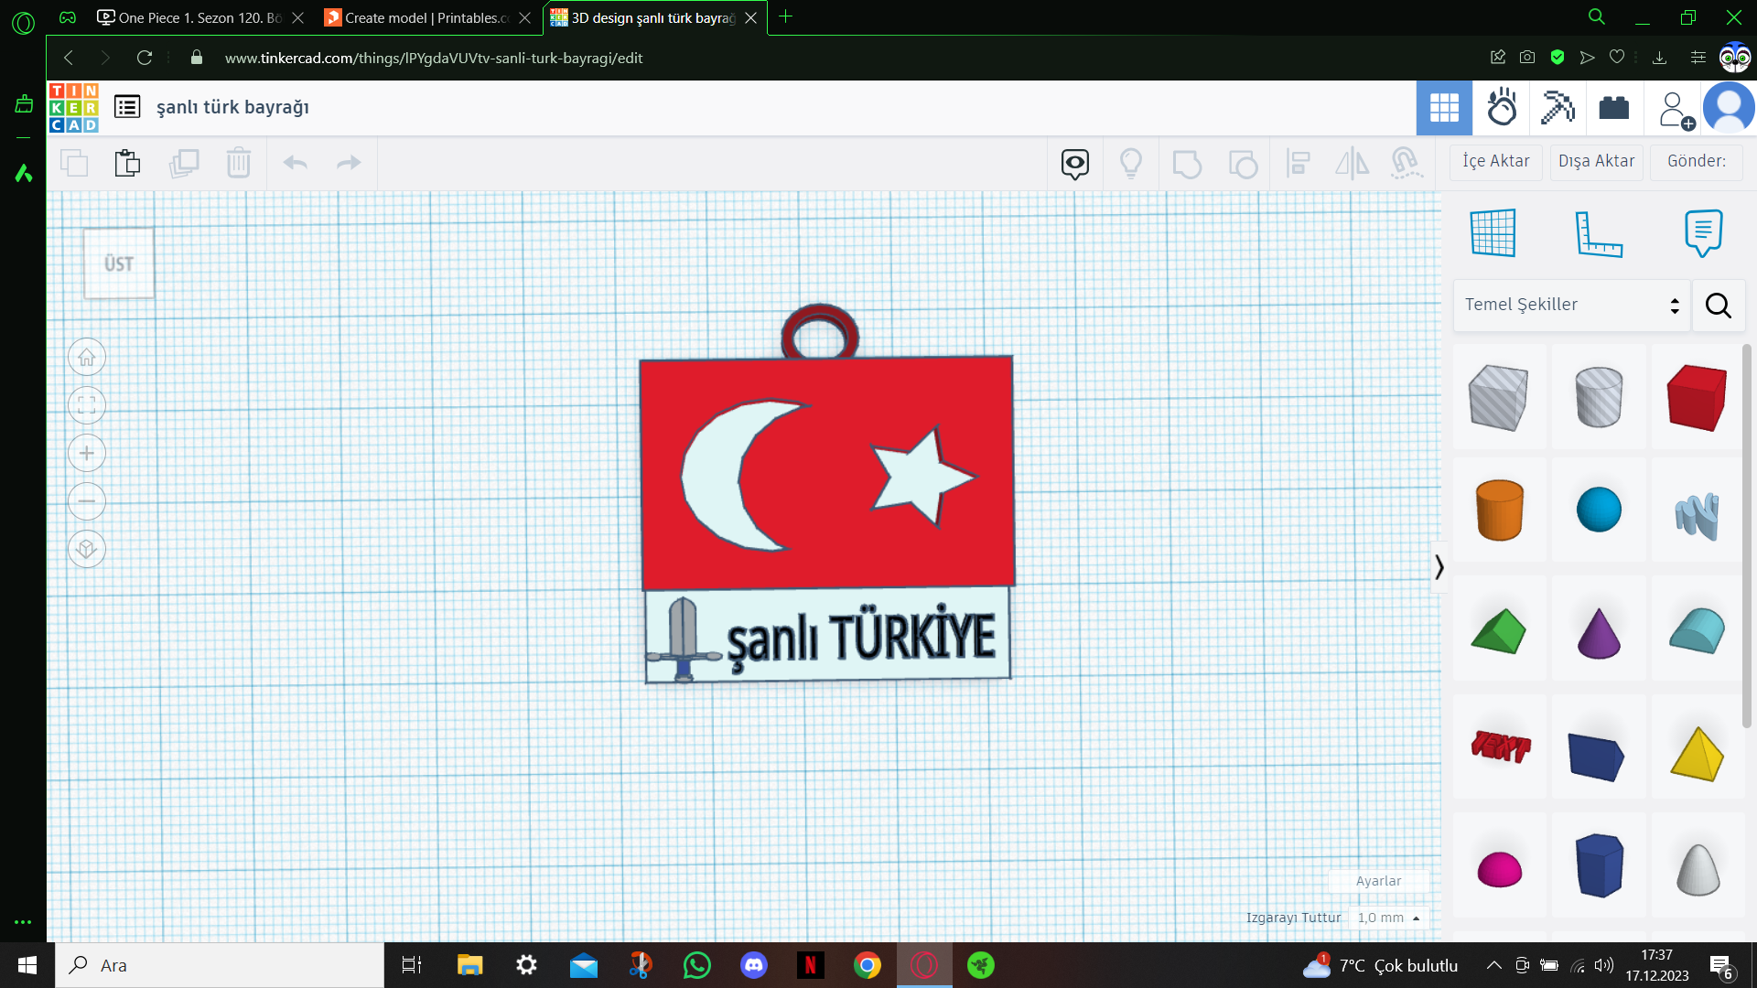Click the paste clipboard icon
The height and width of the screenshot is (988, 1757).
128,163
